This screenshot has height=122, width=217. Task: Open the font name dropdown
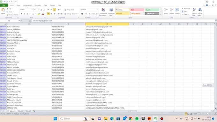click(x=33, y=10)
